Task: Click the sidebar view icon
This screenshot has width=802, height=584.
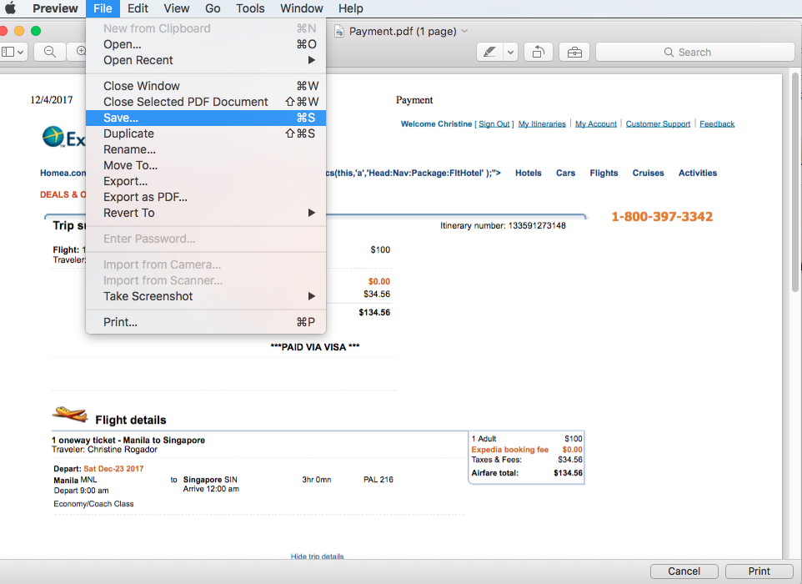Action: (8, 52)
